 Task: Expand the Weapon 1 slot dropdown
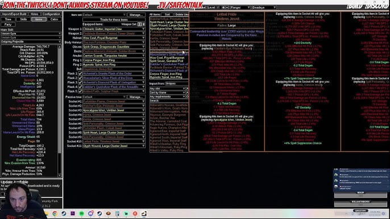[x=114, y=29]
